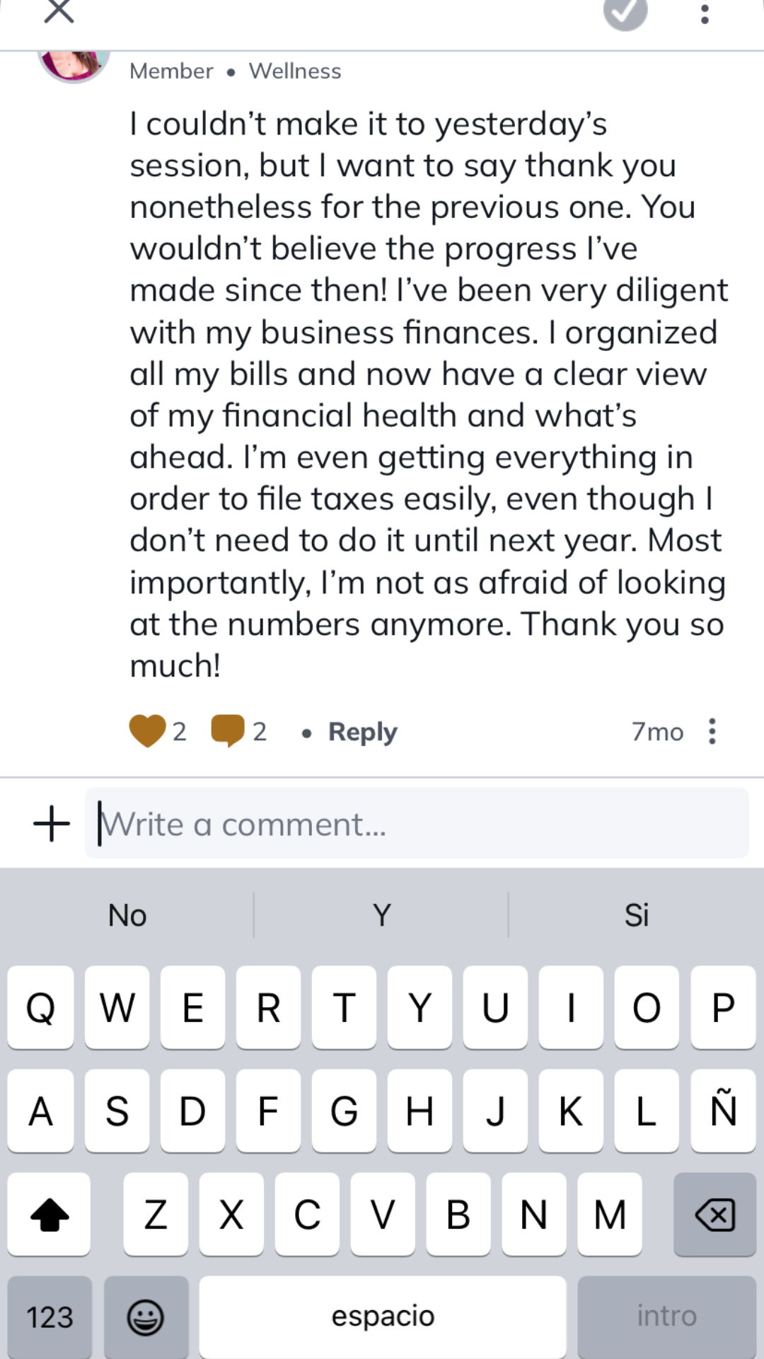Tap Reply under the comment
The height and width of the screenshot is (1359, 764).
tap(362, 731)
